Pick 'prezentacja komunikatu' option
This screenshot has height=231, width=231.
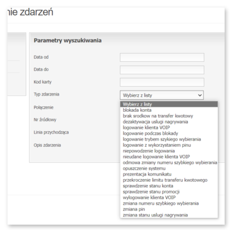(x=169, y=174)
